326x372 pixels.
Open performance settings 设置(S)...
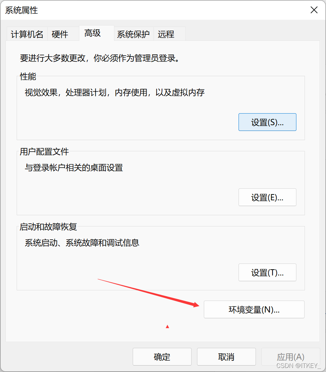click(267, 122)
